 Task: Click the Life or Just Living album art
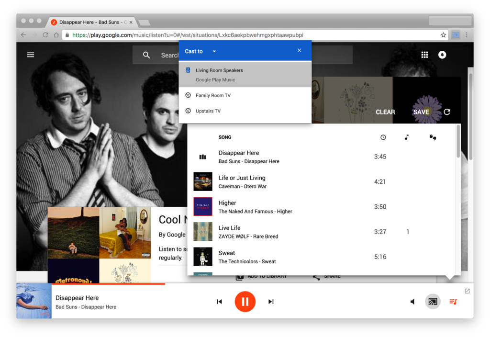202,181
